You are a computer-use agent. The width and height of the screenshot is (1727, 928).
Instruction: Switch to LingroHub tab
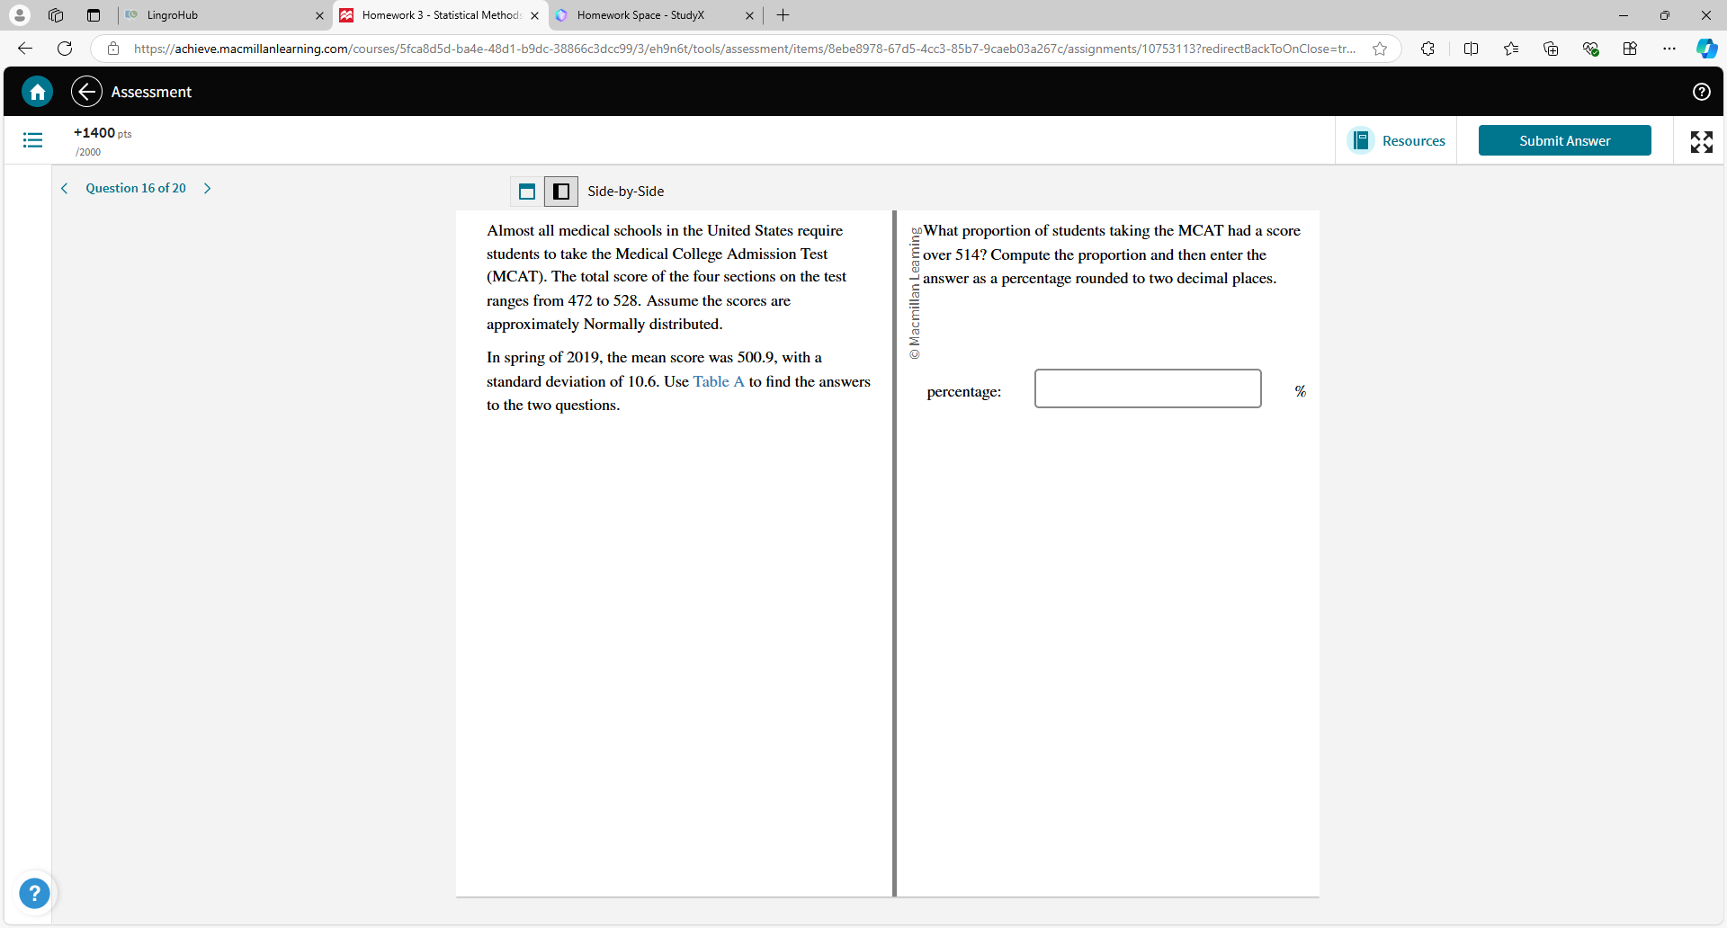(x=225, y=15)
